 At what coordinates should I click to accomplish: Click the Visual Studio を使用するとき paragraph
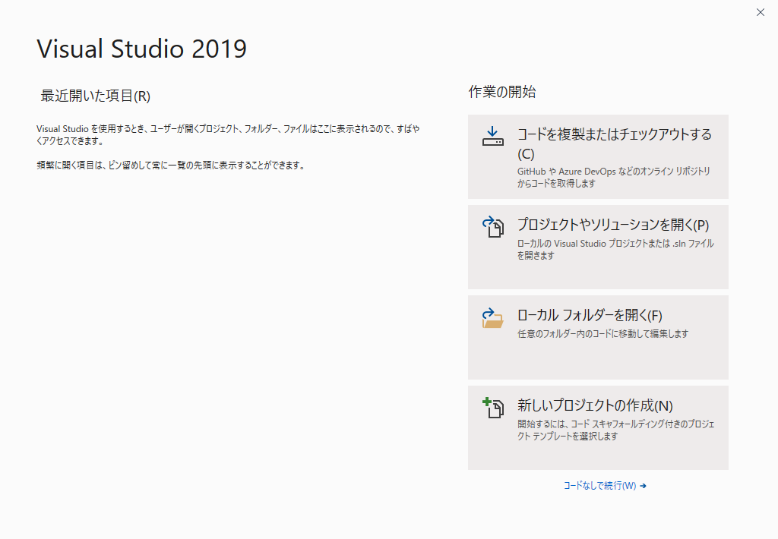(x=228, y=134)
